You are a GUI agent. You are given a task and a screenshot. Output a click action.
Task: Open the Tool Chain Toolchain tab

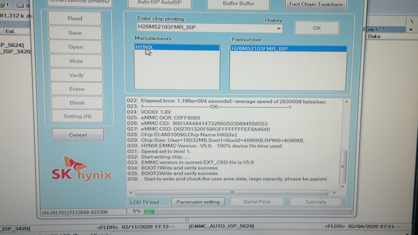point(315,5)
